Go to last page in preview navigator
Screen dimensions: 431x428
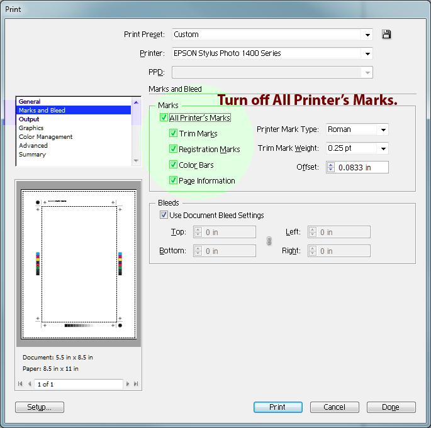click(136, 383)
